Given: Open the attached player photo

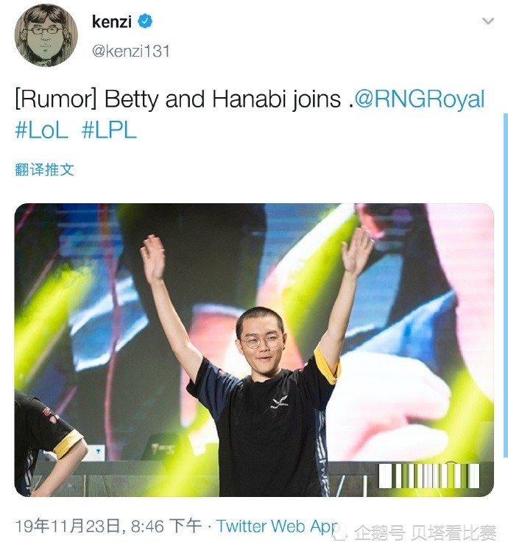Looking at the screenshot, I should pyautogui.click(x=254, y=350).
